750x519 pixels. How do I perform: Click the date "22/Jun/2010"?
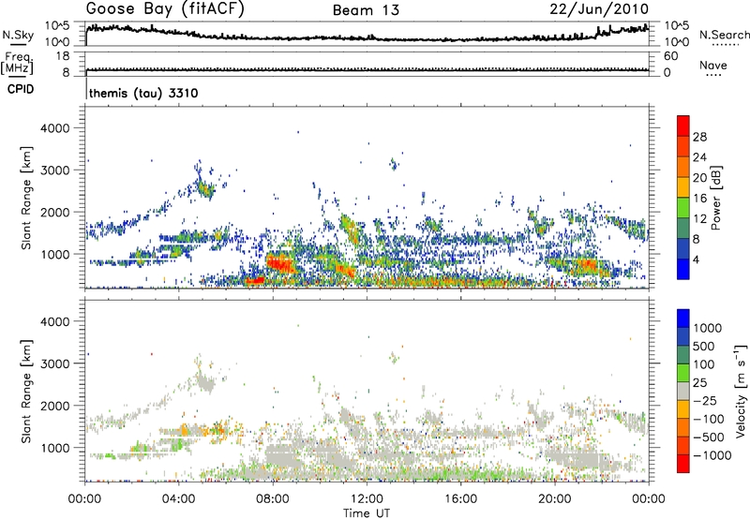[599, 8]
